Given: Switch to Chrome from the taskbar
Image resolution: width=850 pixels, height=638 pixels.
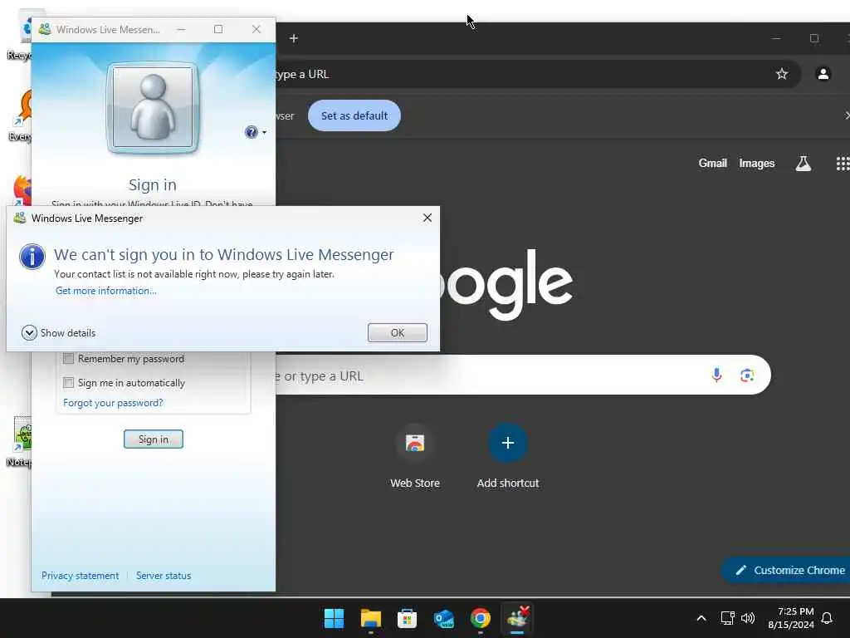Looking at the screenshot, I should [481, 618].
